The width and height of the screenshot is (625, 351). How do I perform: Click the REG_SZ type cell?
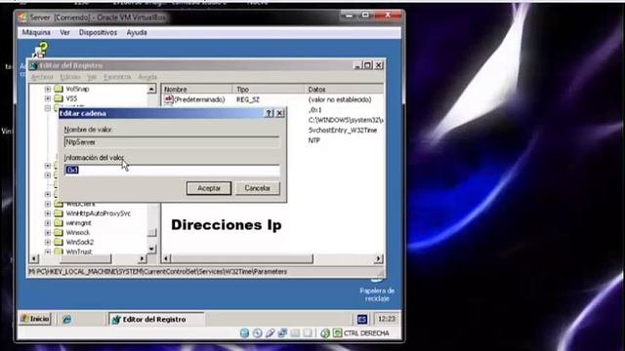(x=248, y=99)
